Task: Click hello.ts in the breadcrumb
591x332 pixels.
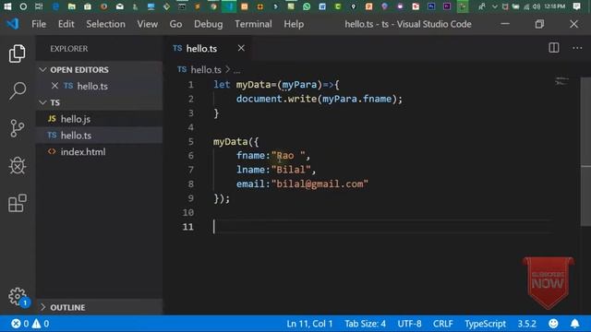Action: pos(206,70)
